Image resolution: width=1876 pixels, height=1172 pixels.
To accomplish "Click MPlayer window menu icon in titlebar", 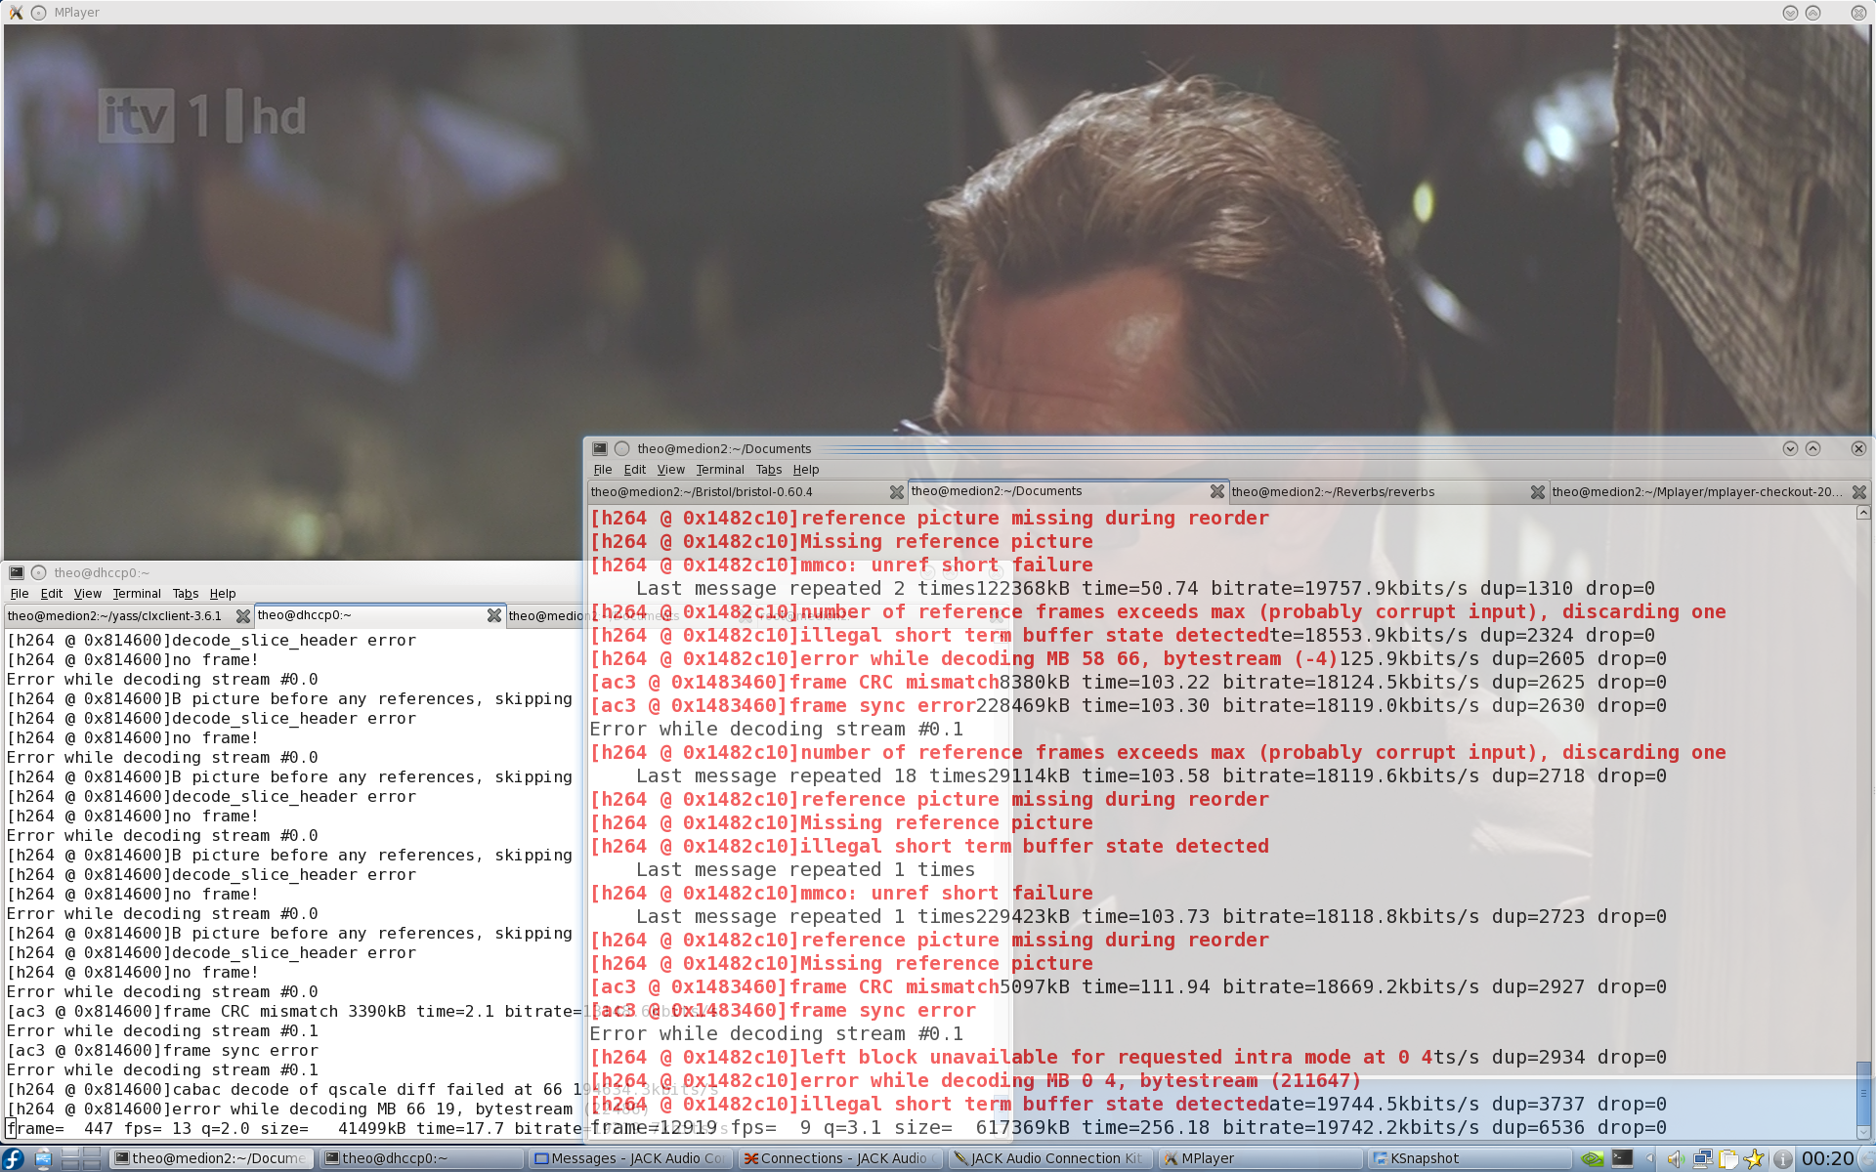I will [16, 13].
